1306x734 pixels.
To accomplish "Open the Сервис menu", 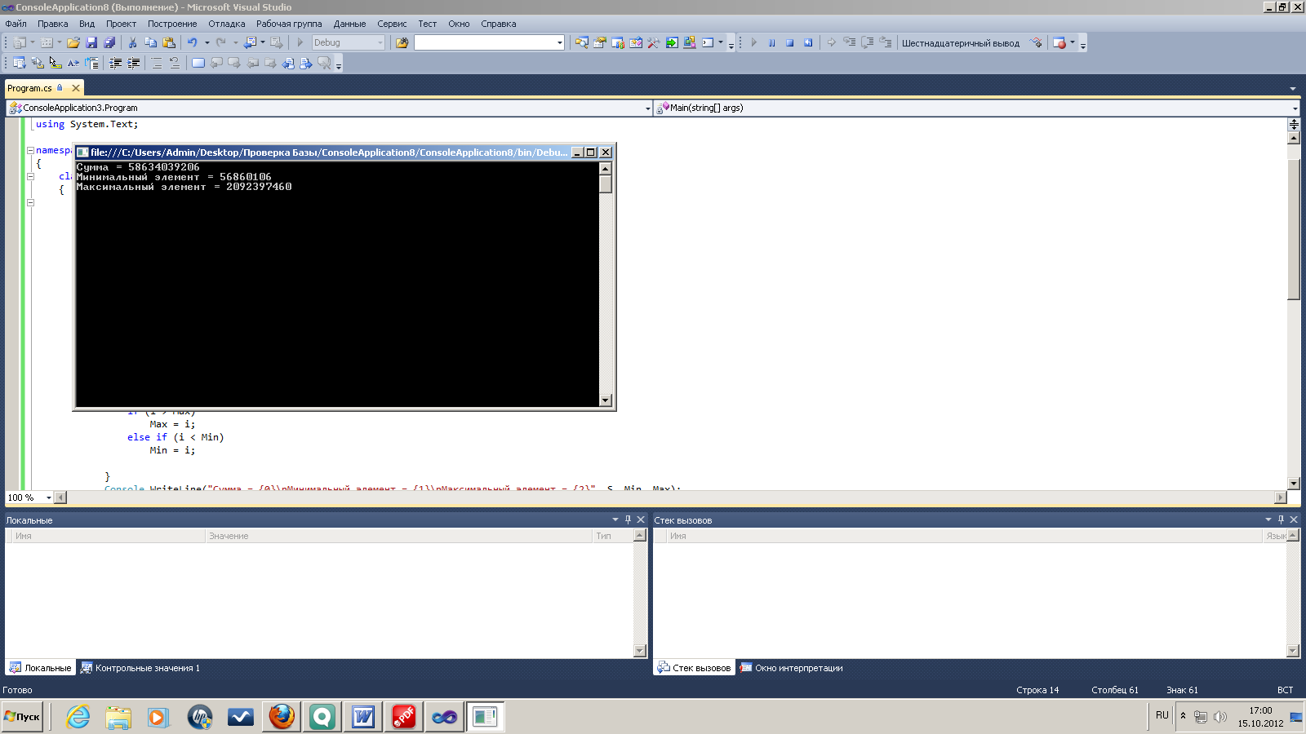I will [x=392, y=24].
